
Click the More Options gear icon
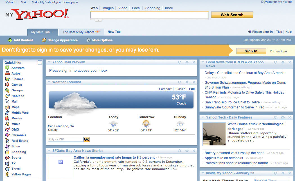89,40
